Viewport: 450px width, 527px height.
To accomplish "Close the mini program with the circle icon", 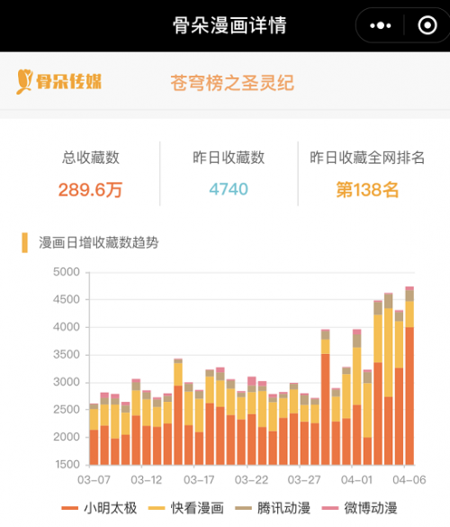I will click(x=427, y=25).
